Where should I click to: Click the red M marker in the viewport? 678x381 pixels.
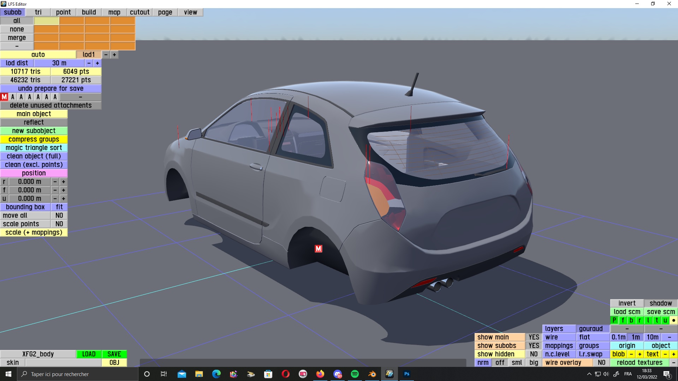(x=318, y=249)
